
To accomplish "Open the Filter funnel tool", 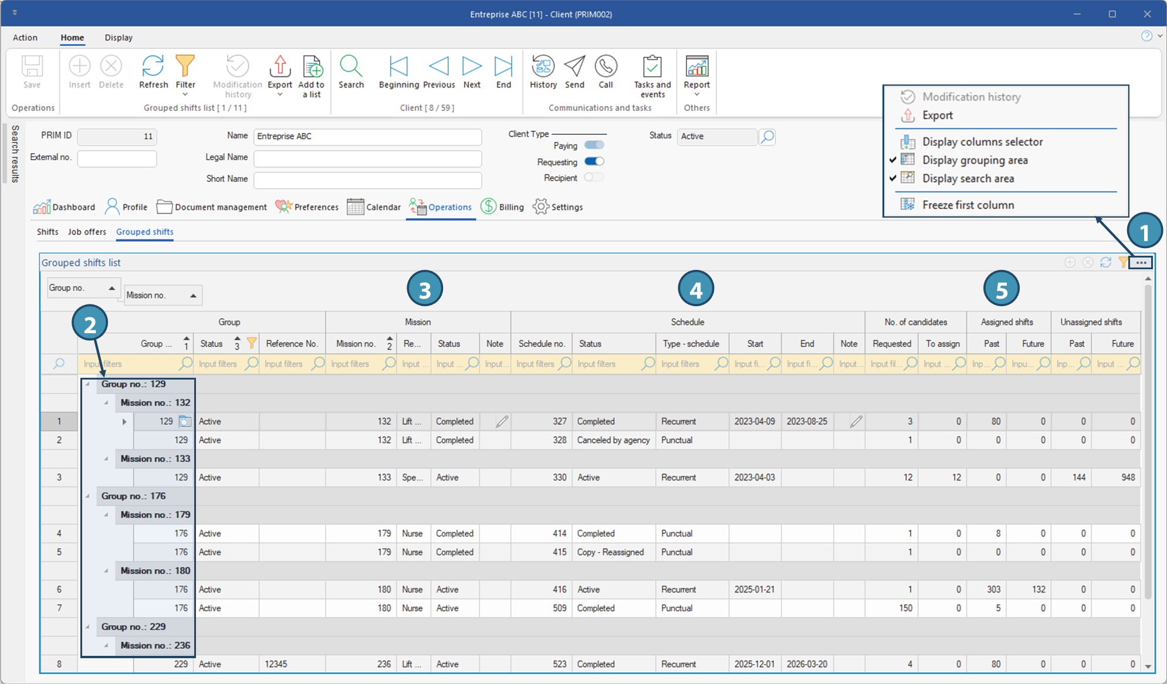I will coord(185,66).
